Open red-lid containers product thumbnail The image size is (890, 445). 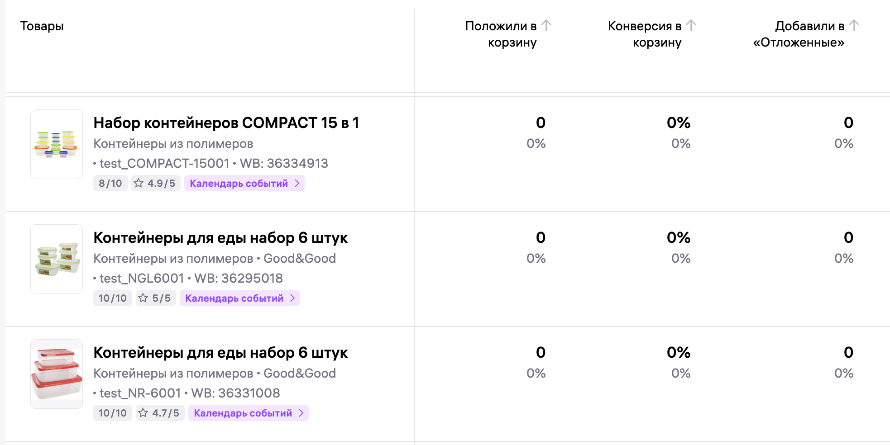pyautogui.click(x=57, y=374)
